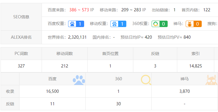The height and width of the screenshot is (112, 218).
Task: Click homepage position value 1
Action: [110, 66]
